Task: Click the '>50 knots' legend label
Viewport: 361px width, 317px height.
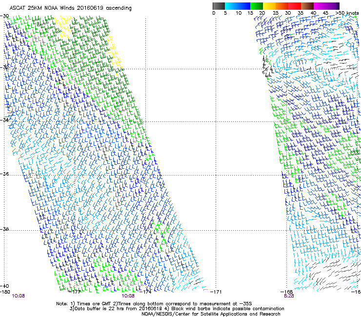Action: click(347, 13)
